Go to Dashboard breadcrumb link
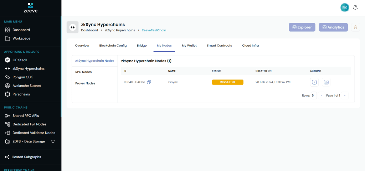This screenshot has height=171, width=365. 89,30
